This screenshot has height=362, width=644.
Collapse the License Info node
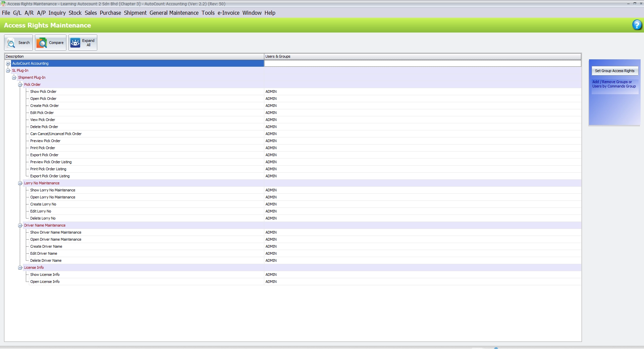pos(20,267)
